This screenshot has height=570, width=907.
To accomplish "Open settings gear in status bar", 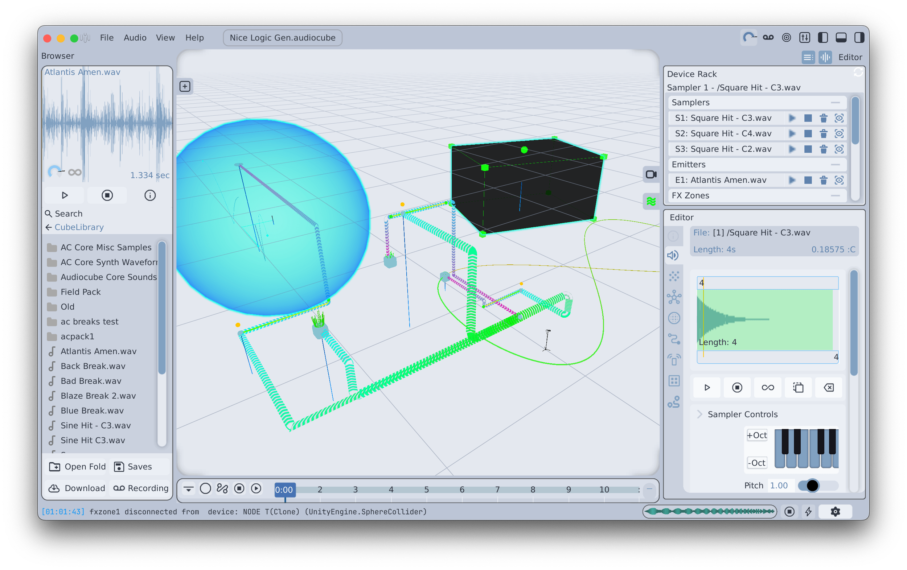I will 835,511.
